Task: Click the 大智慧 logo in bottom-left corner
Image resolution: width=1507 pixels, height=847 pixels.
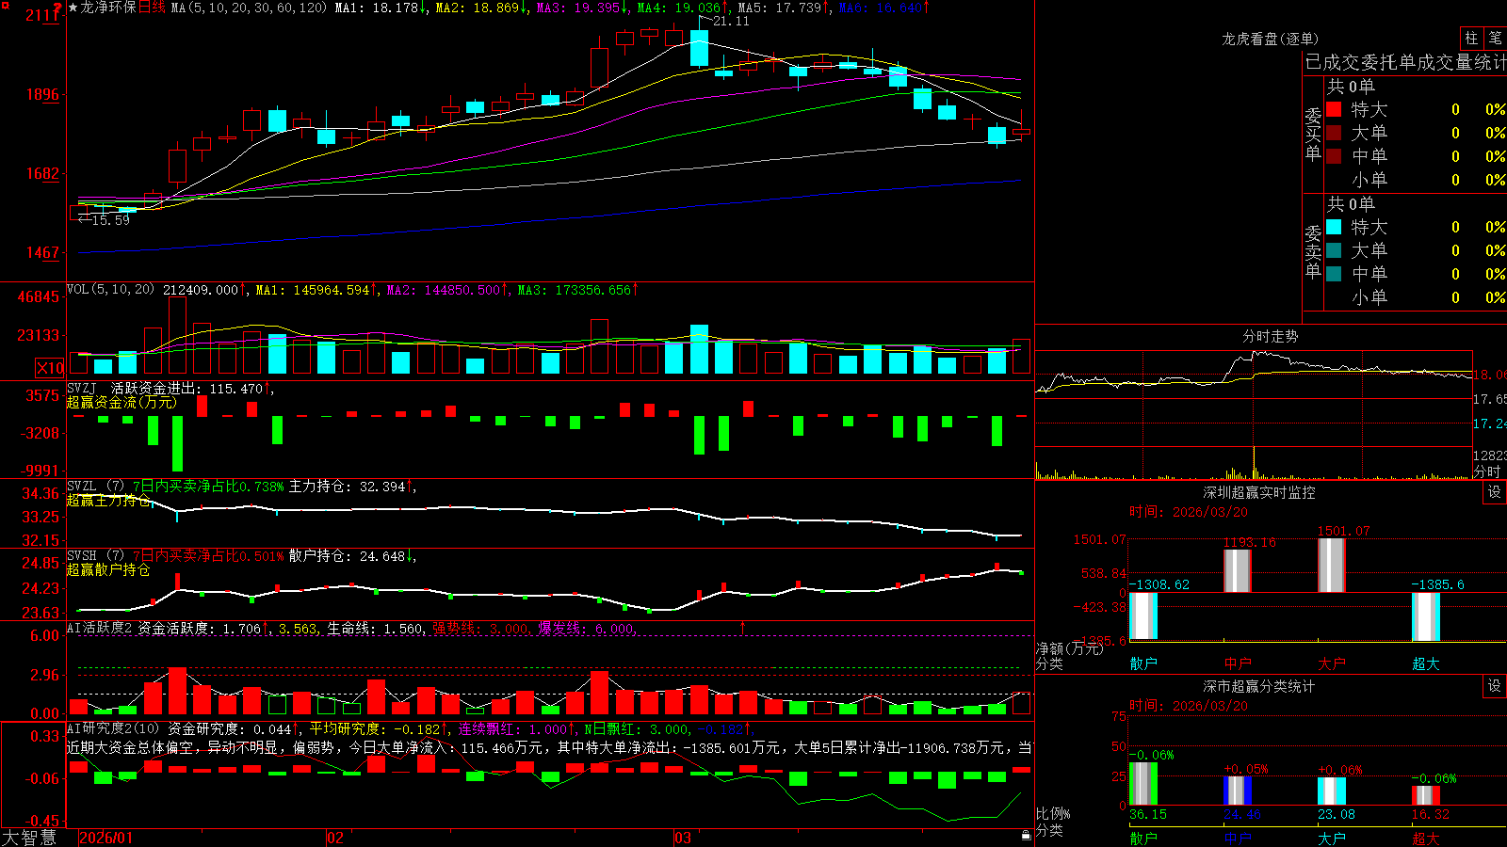Action: (29, 838)
